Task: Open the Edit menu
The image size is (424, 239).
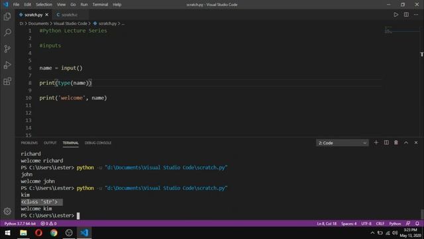Action: (27, 5)
